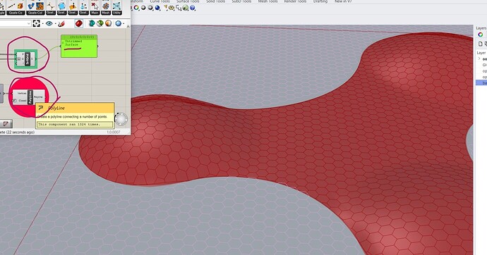Open the Mesh tab in Grasshopper ribbon

106,13
